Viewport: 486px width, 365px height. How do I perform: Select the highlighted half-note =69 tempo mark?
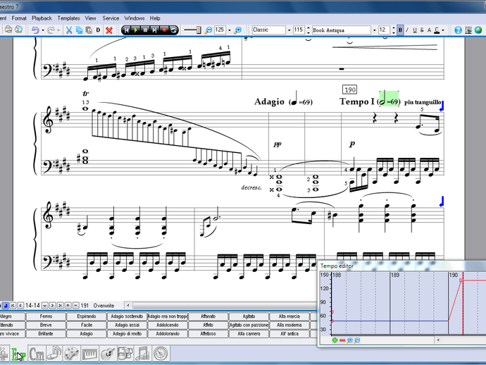(389, 99)
